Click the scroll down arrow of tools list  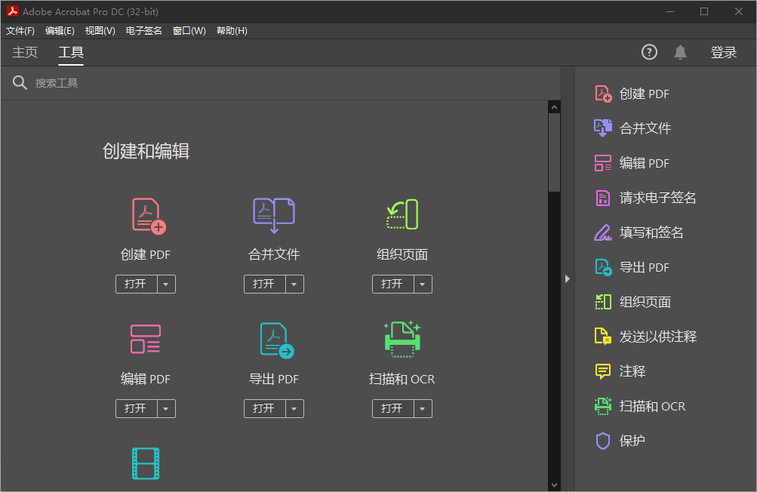[x=554, y=484]
